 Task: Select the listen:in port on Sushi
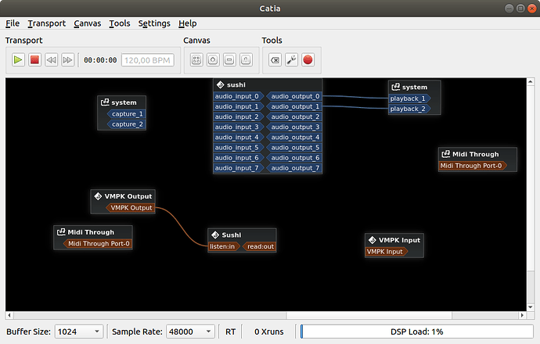(224, 246)
